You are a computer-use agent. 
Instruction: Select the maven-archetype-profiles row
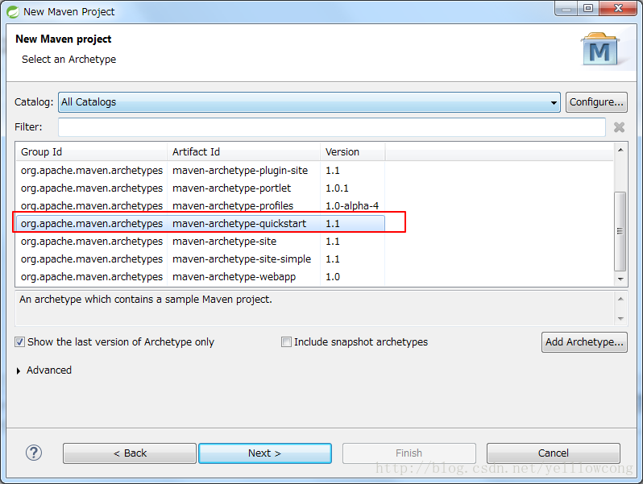tap(201, 205)
